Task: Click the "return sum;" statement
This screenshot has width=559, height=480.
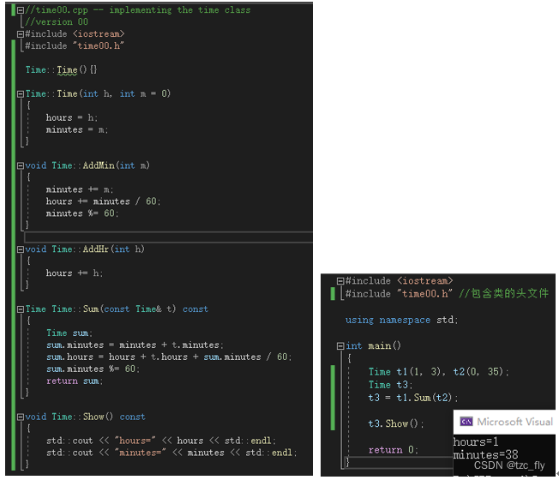Action: click(x=75, y=381)
